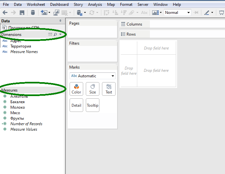
Task: Click the Detail button in Marks
Action: pyautogui.click(x=76, y=105)
